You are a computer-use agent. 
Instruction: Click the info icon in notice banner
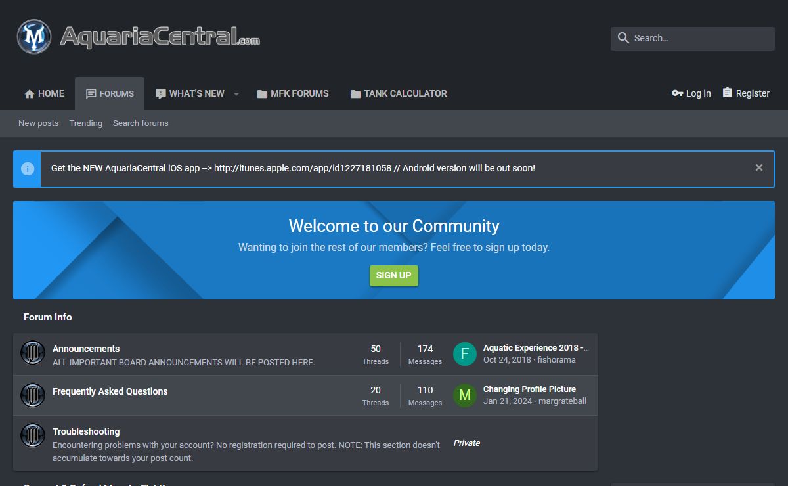coord(28,169)
